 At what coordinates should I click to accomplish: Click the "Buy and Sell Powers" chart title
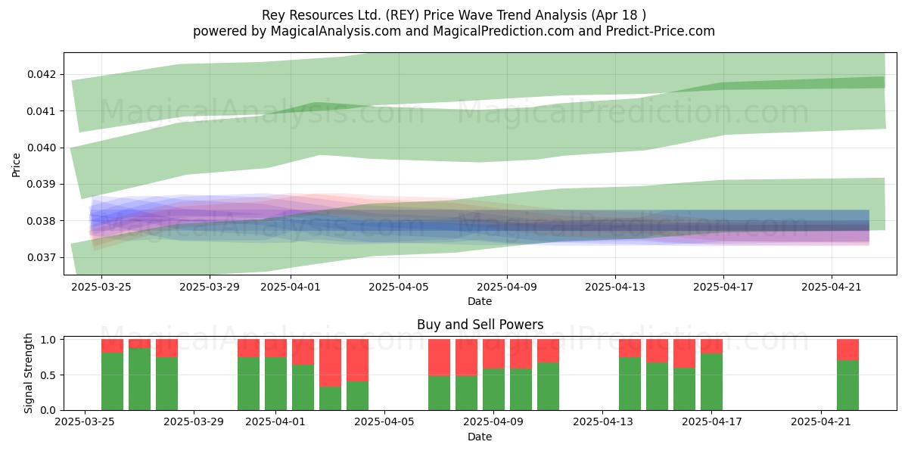coord(480,325)
